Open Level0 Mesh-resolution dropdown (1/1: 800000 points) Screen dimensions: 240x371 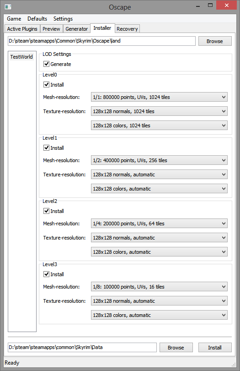pos(159,97)
